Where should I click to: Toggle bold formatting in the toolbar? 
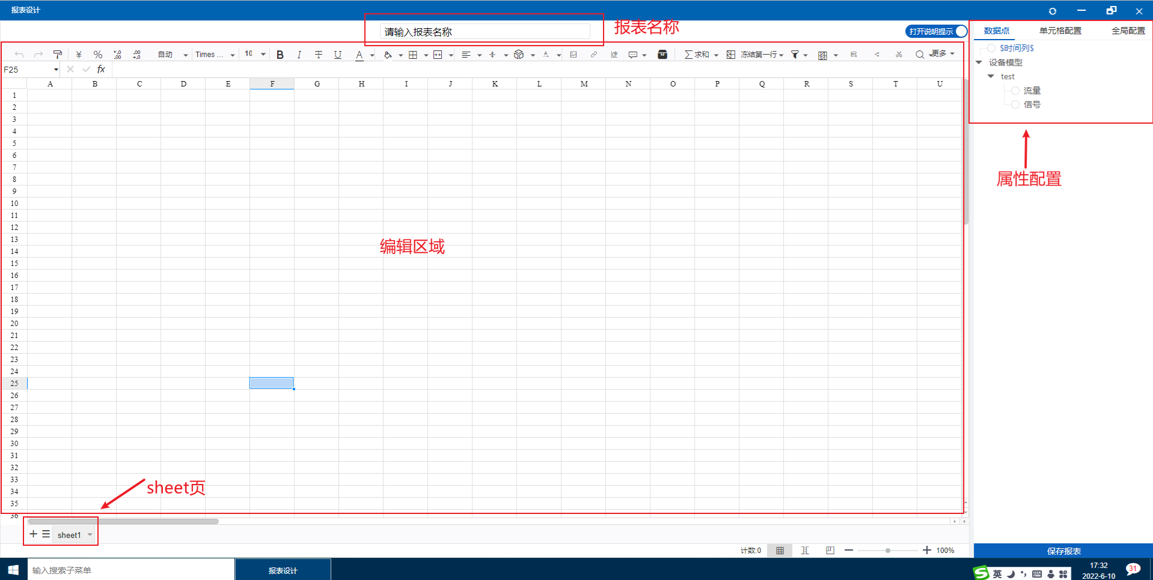[280, 55]
